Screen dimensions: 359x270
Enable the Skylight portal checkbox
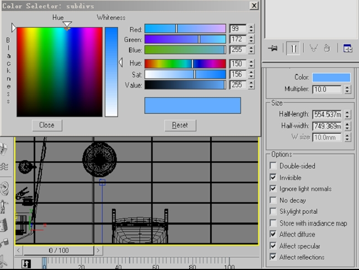tap(273, 211)
